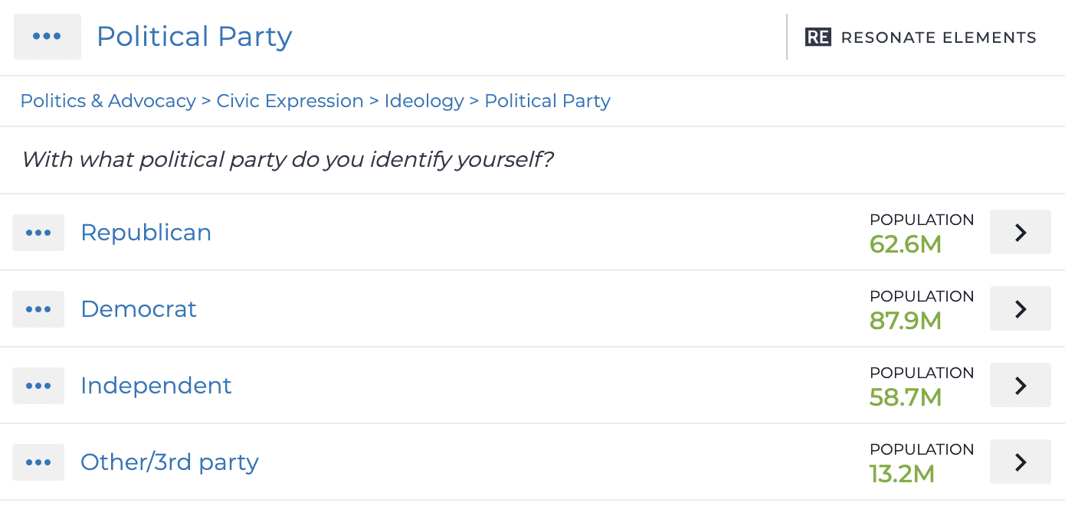This screenshot has height=519, width=1065.
Task: Select the Democrat category label
Action: pyautogui.click(x=138, y=308)
